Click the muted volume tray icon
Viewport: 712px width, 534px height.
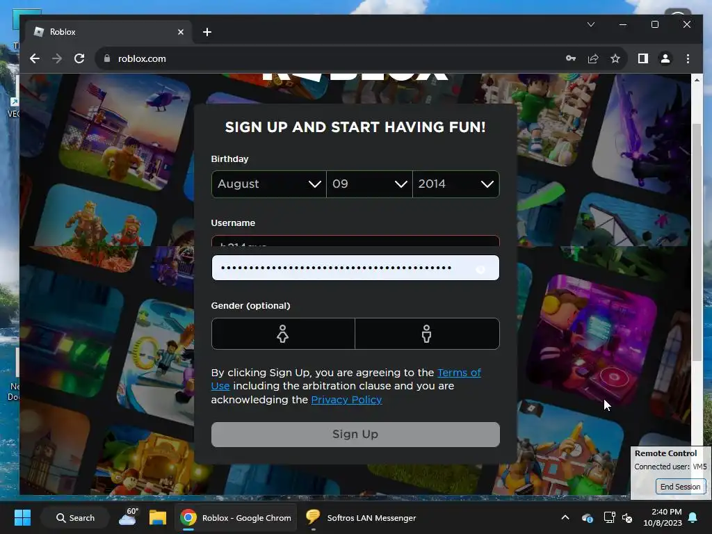(x=627, y=517)
